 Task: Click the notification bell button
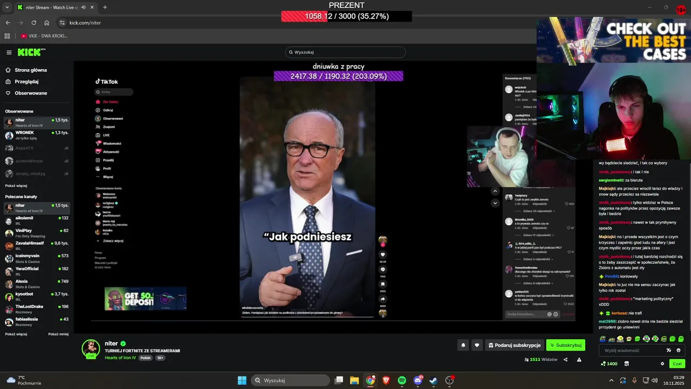463,345
